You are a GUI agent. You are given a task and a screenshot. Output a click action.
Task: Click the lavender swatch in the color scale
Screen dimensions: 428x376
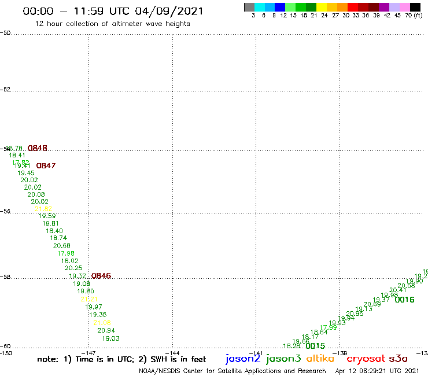tap(394, 7)
